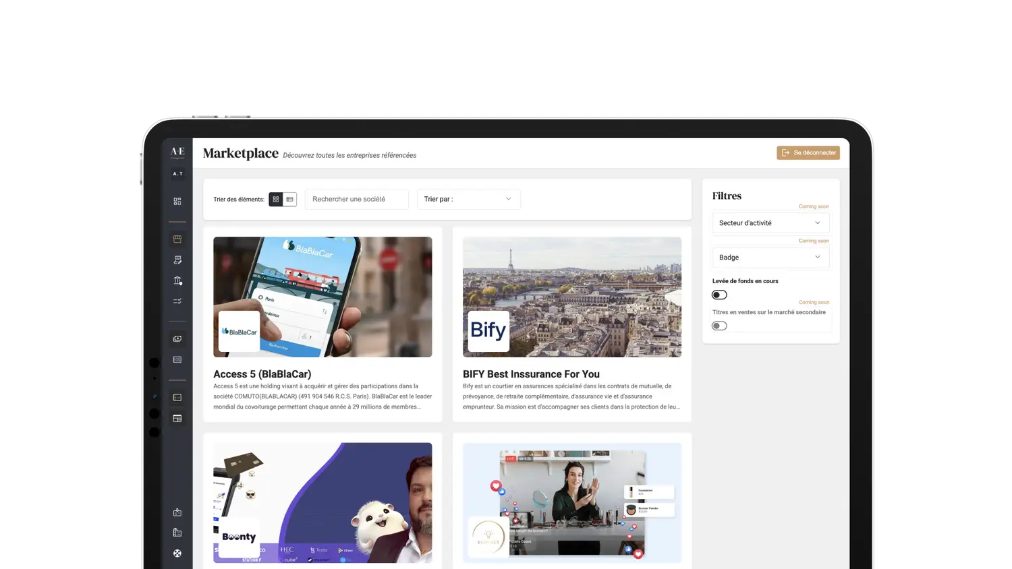Open the 'Secteur d'activité' filter dropdown
The height and width of the screenshot is (569, 1012).
click(770, 223)
